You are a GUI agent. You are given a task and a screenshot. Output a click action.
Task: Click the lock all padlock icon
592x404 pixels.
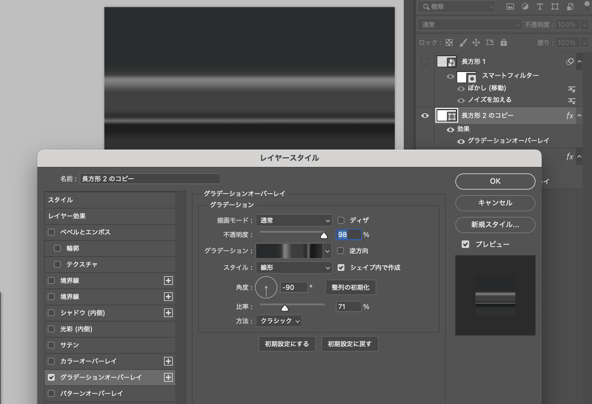coord(504,43)
